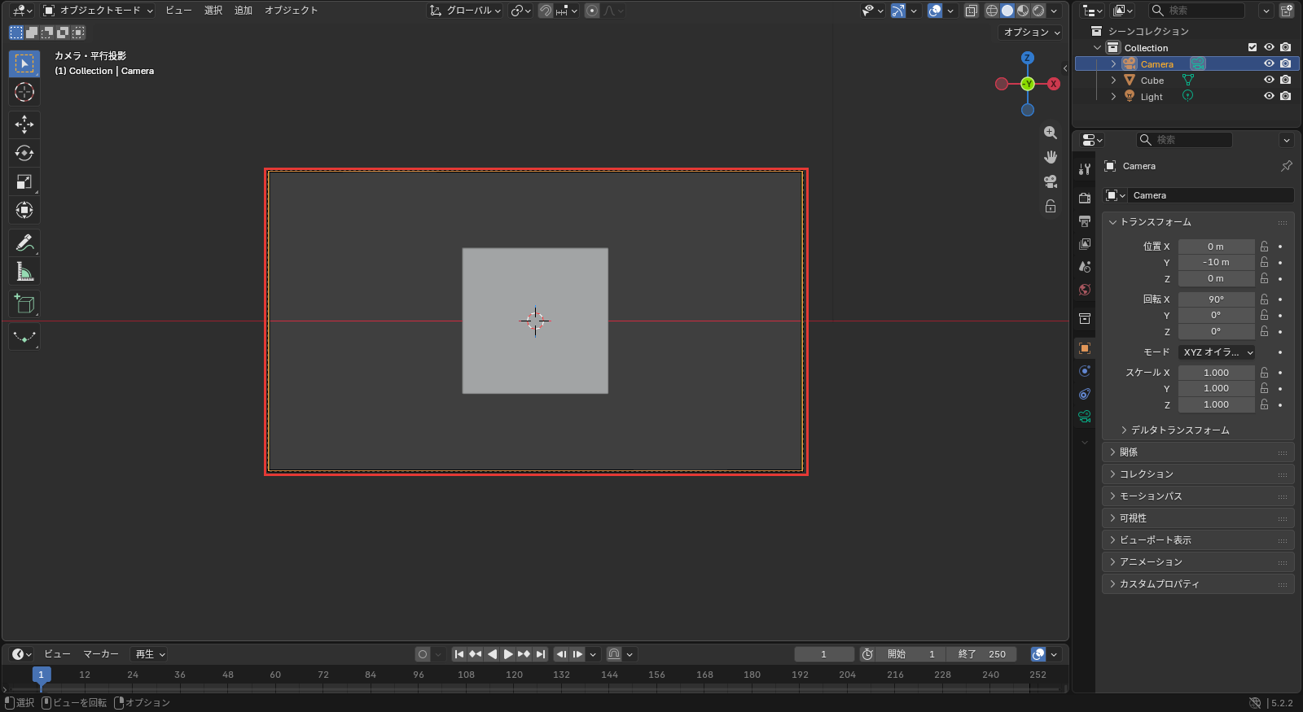Open the Physics properties tab
Screen dimensions: 1303x712
coord(1085,371)
